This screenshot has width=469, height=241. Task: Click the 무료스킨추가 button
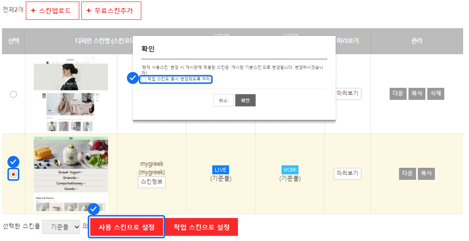click(x=111, y=11)
